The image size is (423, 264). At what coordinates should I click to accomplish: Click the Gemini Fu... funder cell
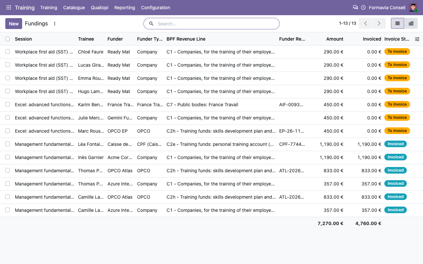click(x=121, y=118)
